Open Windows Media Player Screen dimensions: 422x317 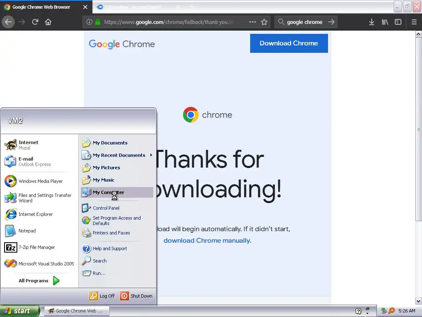(x=39, y=181)
